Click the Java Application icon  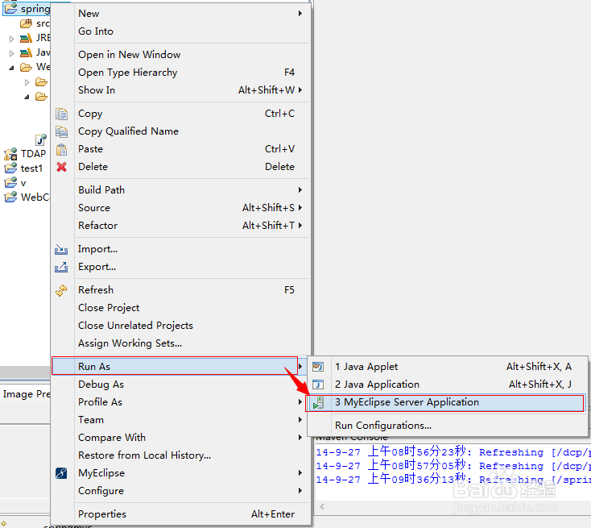coord(318,385)
